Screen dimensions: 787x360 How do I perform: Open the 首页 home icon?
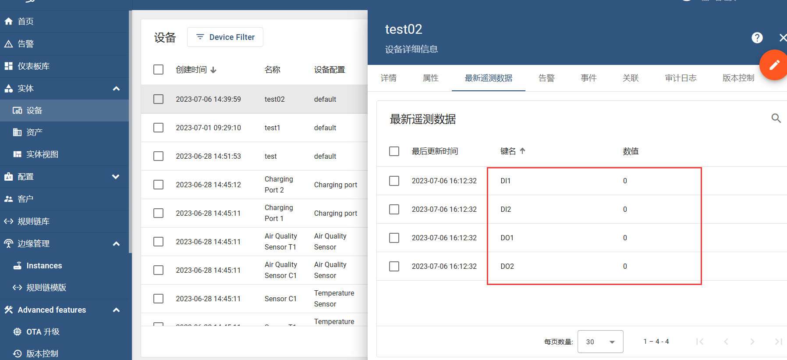(x=8, y=21)
